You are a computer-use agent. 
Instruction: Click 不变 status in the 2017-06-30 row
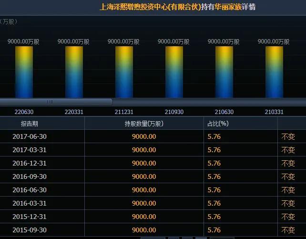[x=288, y=137]
